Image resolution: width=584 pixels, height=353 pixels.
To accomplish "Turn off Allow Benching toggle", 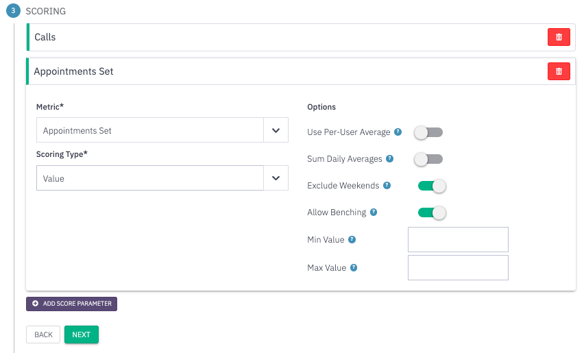I will pos(432,212).
